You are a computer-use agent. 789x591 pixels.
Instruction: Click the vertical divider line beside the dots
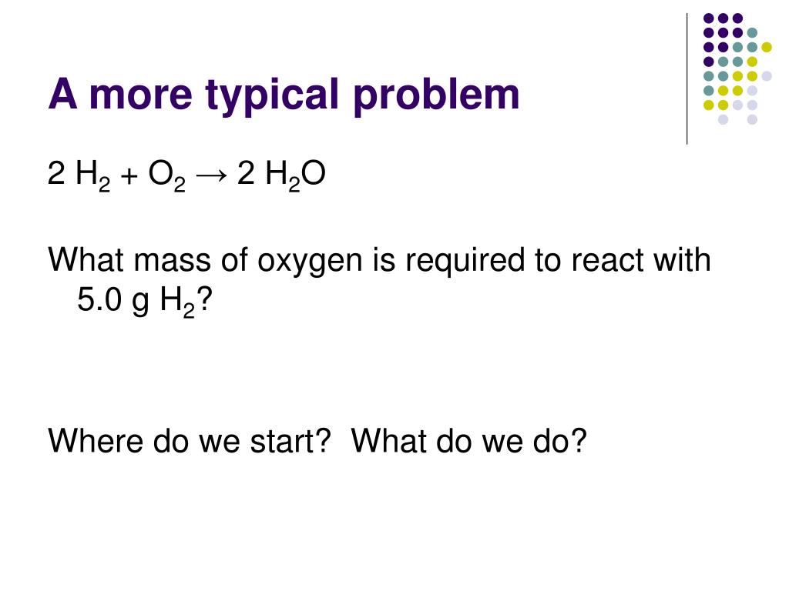687,79
